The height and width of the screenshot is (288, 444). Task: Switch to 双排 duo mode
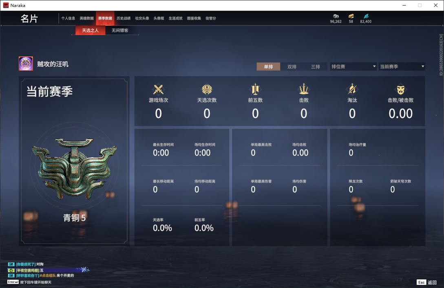[292, 67]
